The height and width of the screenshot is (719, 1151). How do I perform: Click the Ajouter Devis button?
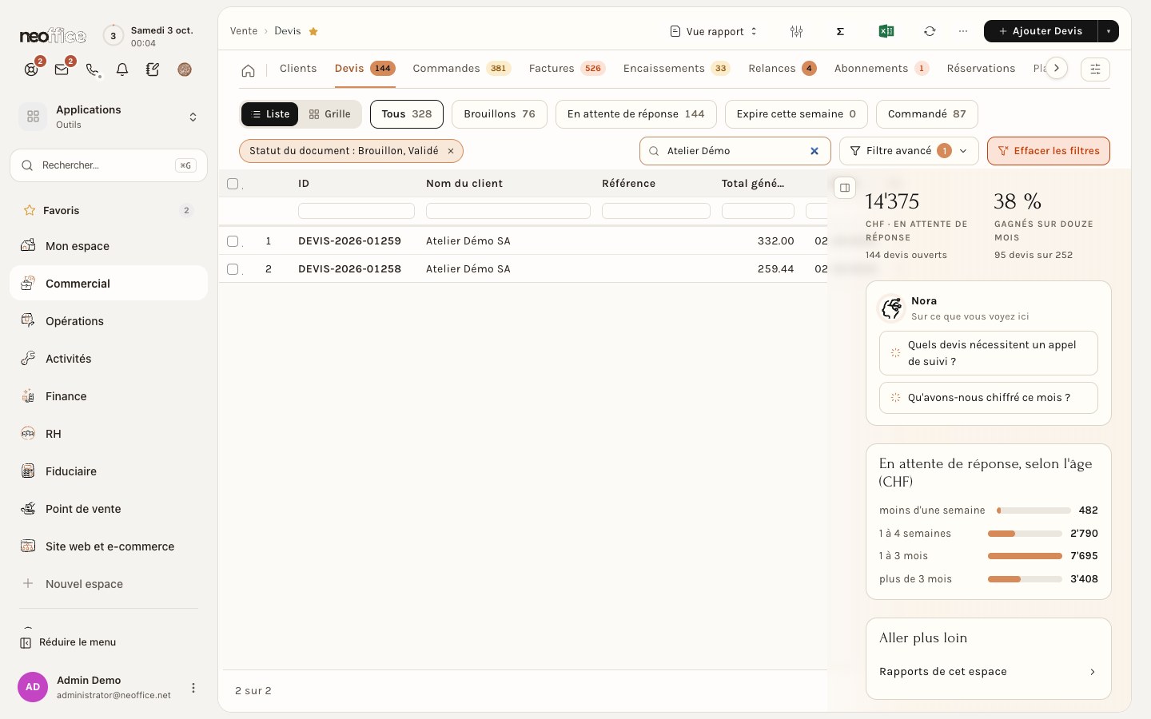(1041, 31)
